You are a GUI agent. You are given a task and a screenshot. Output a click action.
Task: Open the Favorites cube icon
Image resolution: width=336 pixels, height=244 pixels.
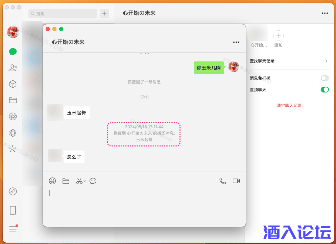13,84
